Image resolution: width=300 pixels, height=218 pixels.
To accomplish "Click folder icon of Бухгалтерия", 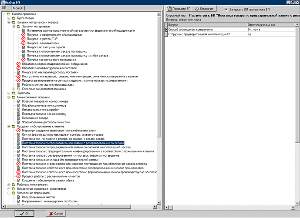I will (13, 18).
